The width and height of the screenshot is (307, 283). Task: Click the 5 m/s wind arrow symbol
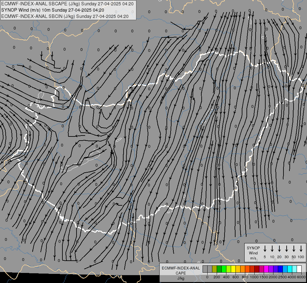(x=265, y=249)
